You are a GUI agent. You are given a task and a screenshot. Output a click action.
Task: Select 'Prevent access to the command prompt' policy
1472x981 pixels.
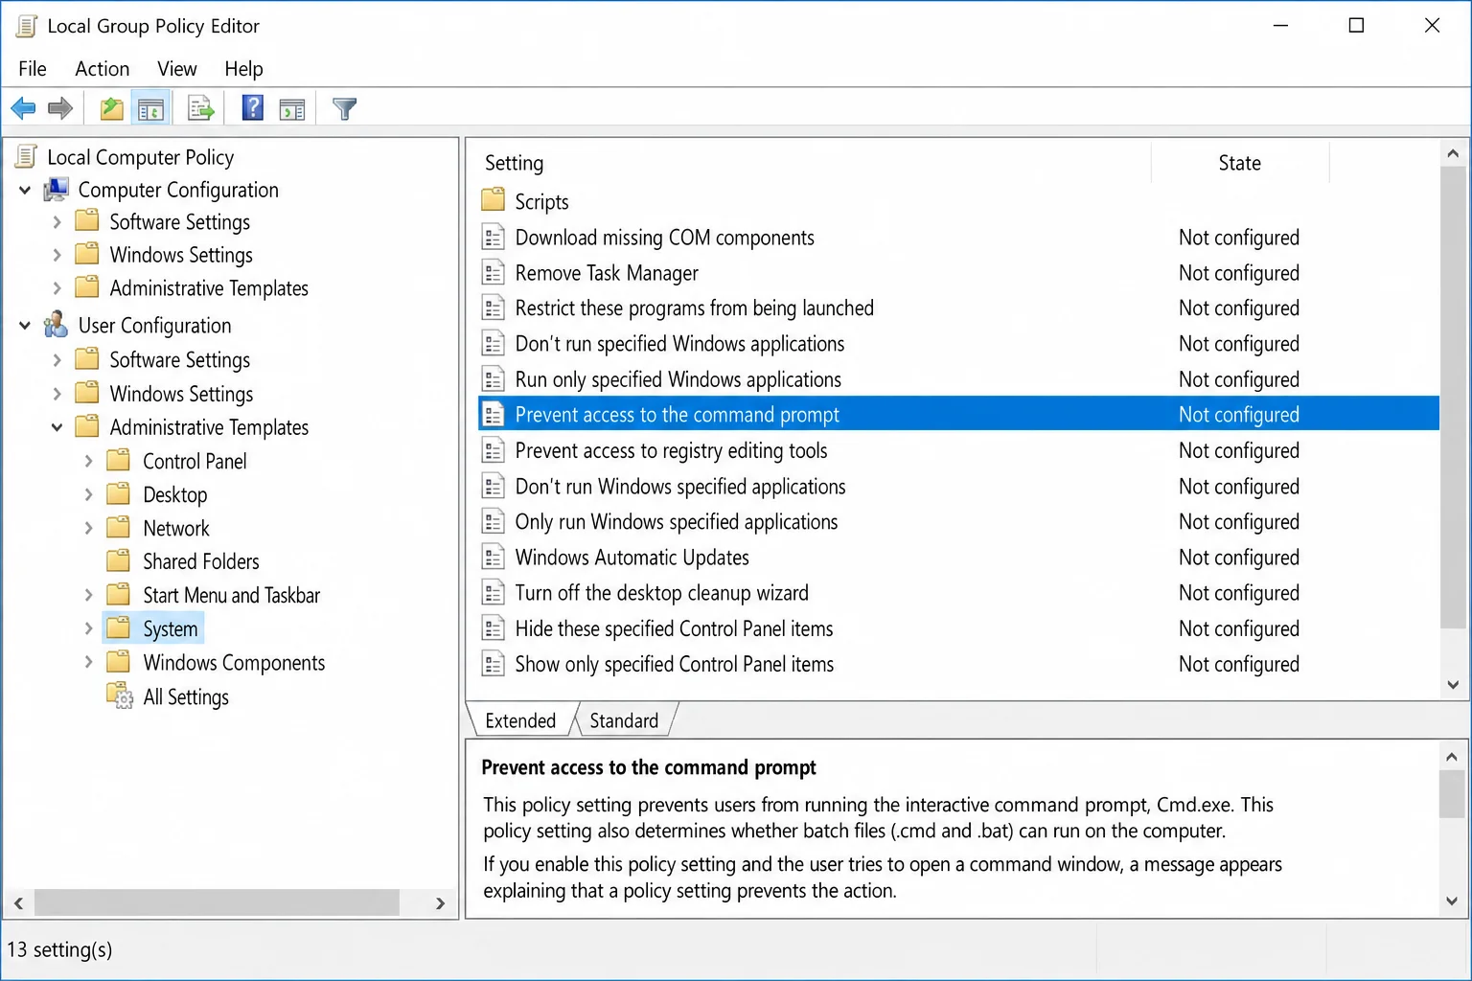pos(958,415)
